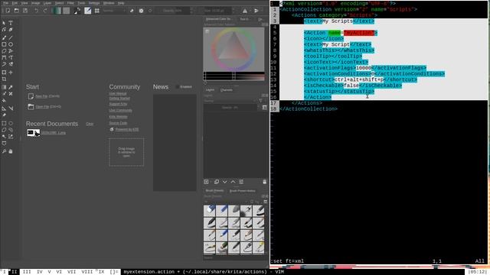Select the Transform tool
490x275 pixels.
(x=4, y=73)
